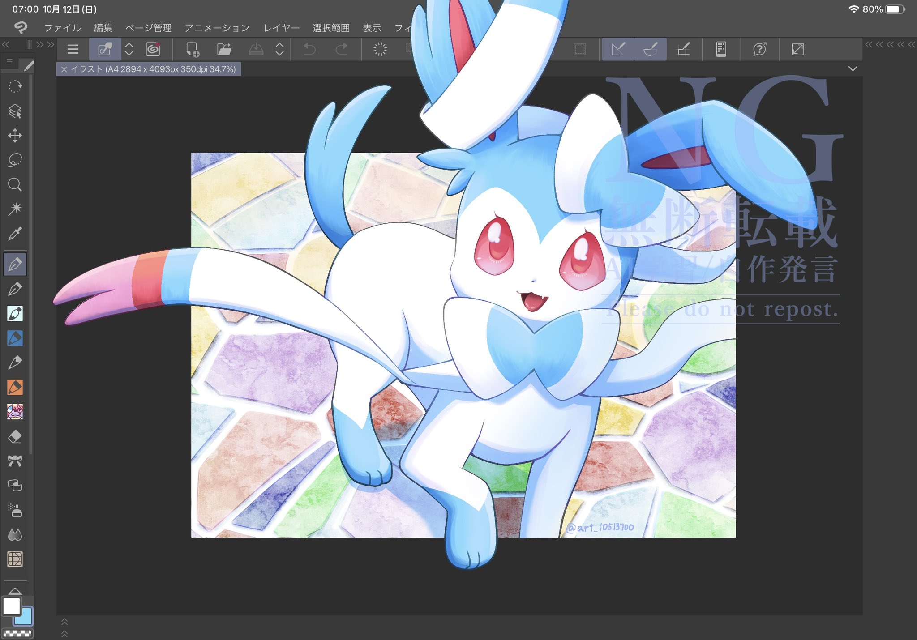Select the Eraser tool

pyautogui.click(x=15, y=436)
